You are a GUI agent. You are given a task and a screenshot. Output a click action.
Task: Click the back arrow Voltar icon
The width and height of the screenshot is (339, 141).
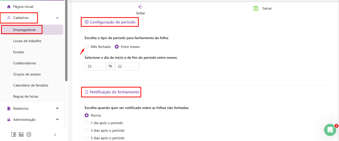(140, 7)
